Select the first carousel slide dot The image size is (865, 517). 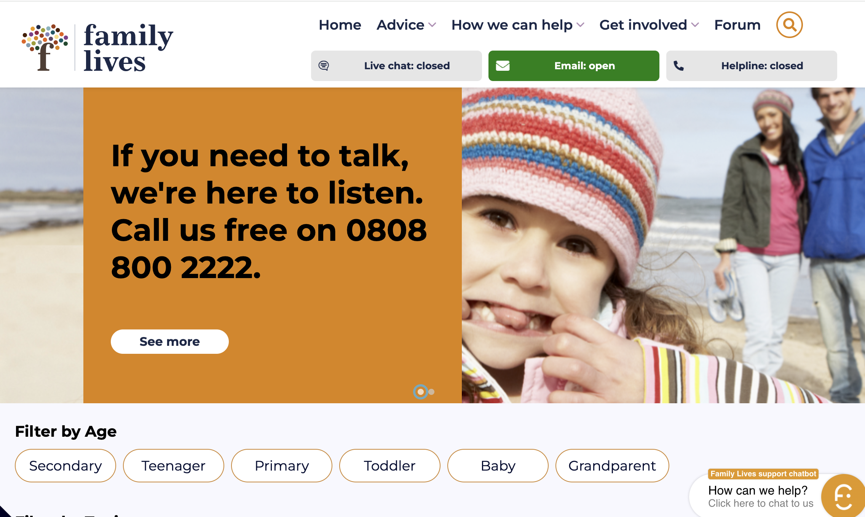pos(420,391)
